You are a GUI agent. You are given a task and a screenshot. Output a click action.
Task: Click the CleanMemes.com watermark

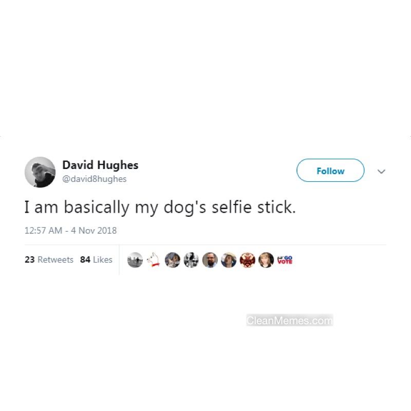(290, 320)
